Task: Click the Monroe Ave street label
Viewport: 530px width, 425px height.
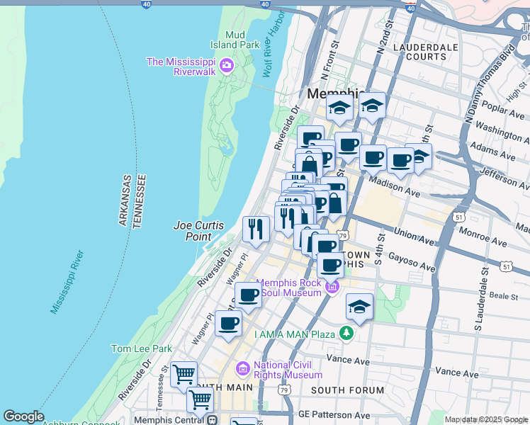Action: tap(483, 237)
